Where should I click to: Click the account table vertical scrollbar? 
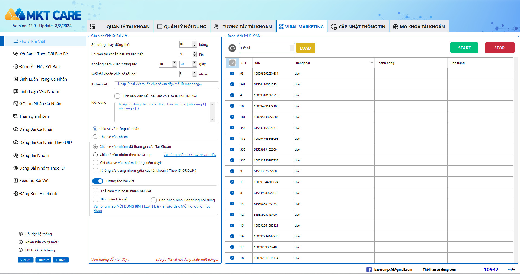[515, 66]
